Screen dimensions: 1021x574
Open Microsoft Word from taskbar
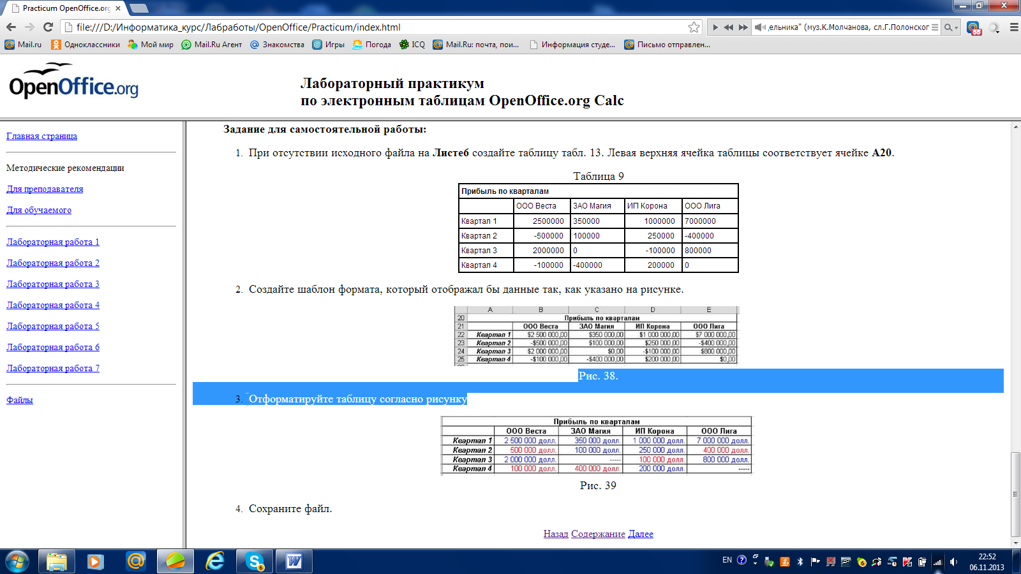click(294, 562)
